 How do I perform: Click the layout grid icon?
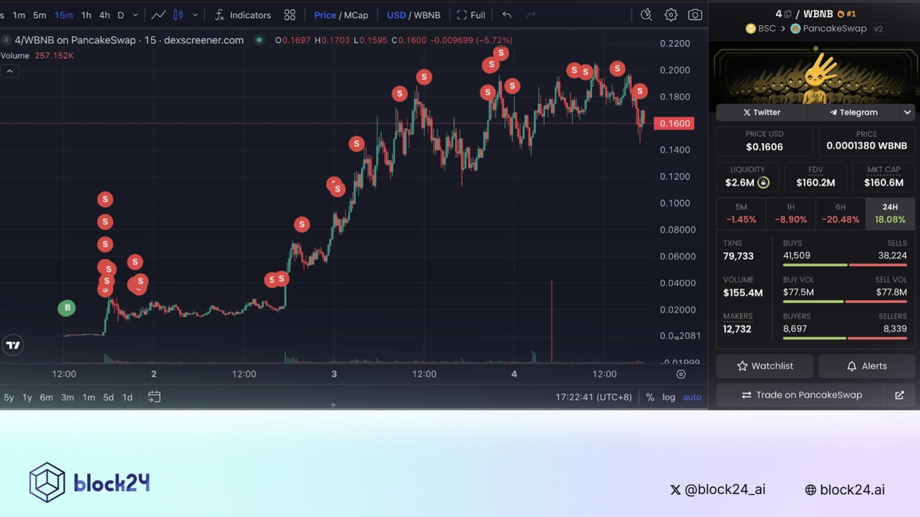[289, 15]
